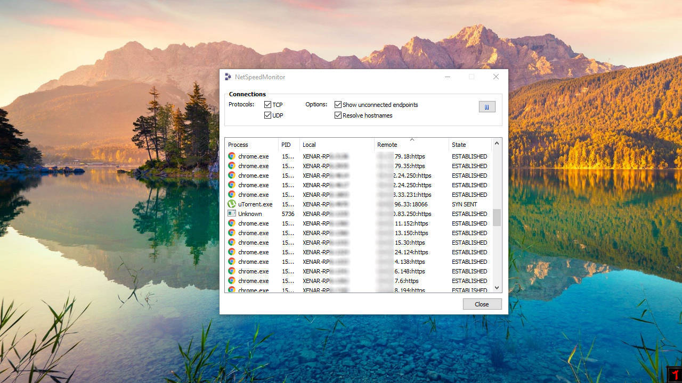The image size is (682, 383).
Task: Select the 11.152:https remote entry
Action: 411,223
